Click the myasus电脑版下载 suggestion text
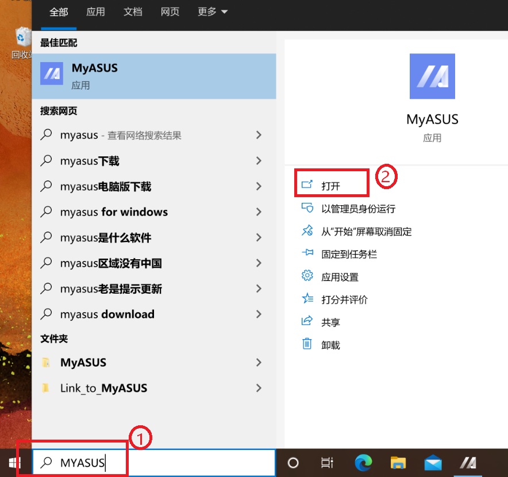This screenshot has width=508, height=477. [106, 186]
